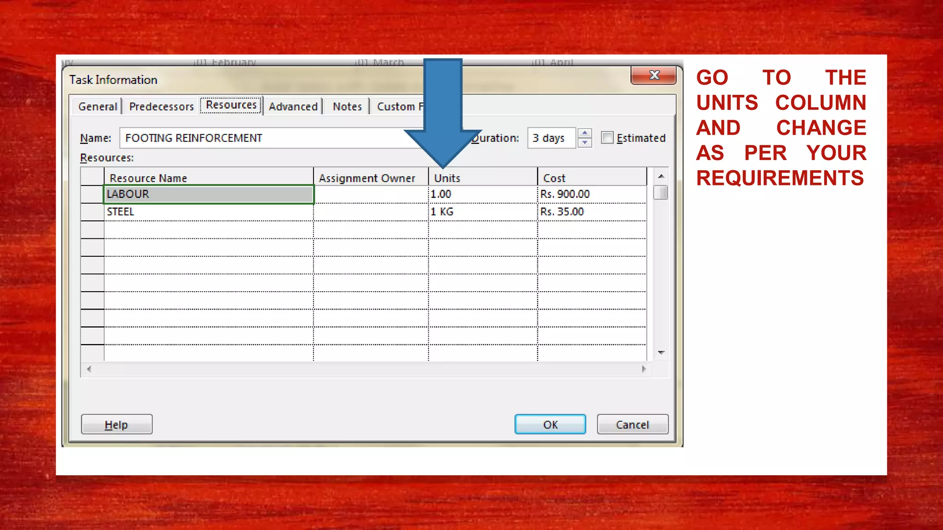Click Assignment Owner cell for LABOUR
Viewport: 943px width, 530px height.
pos(371,194)
